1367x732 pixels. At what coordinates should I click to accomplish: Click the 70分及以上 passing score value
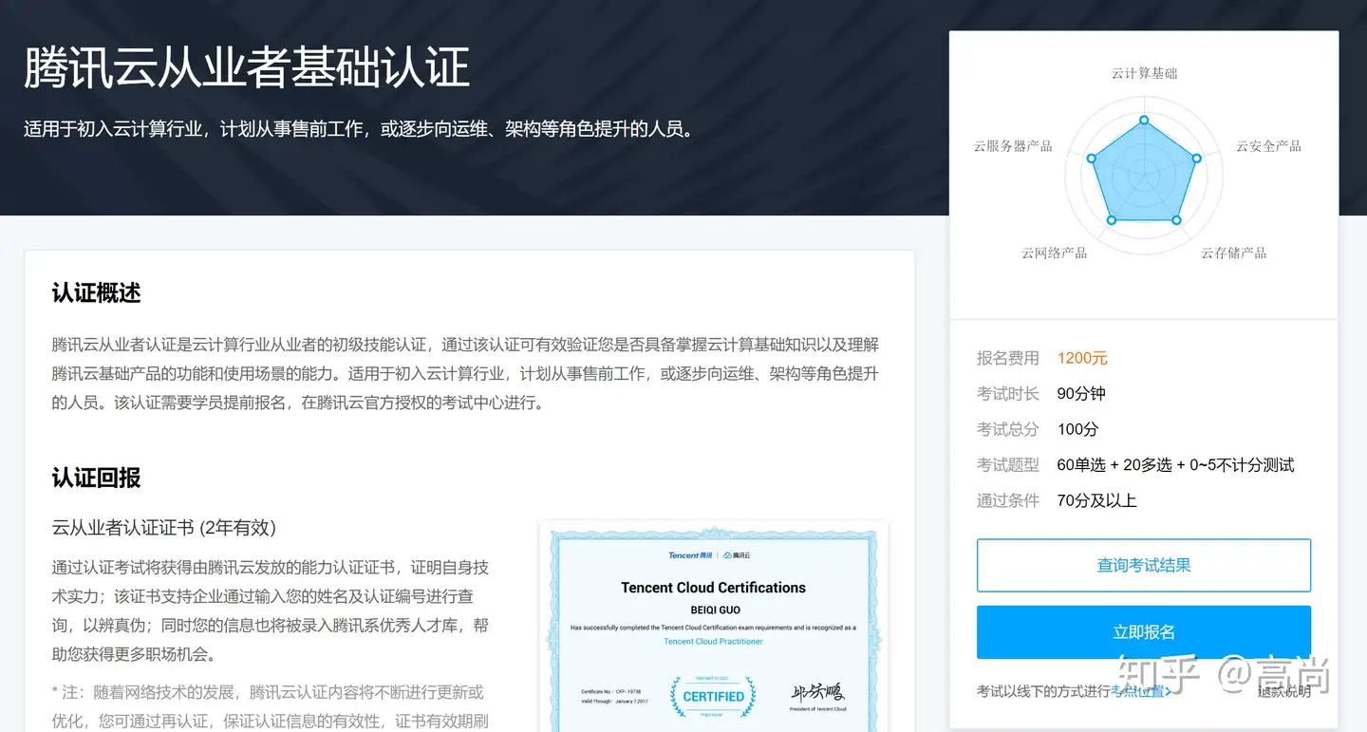(1096, 500)
